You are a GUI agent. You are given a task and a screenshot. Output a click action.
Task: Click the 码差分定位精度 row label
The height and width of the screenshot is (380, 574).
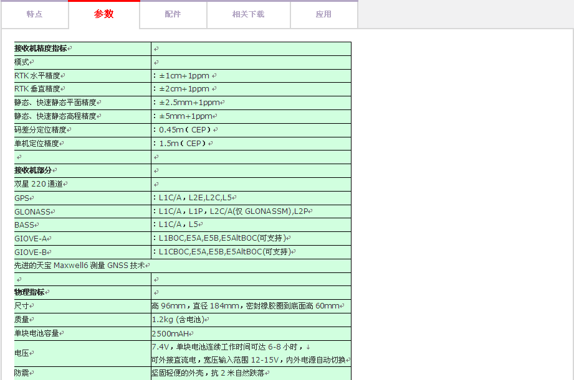point(41,130)
